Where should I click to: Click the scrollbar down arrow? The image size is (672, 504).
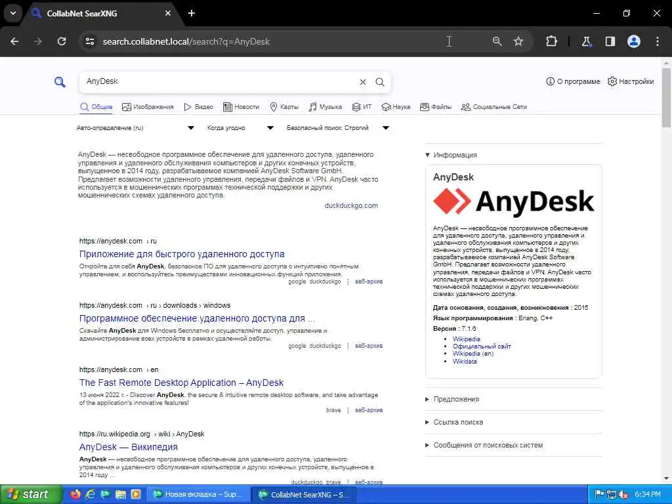[x=666, y=478]
